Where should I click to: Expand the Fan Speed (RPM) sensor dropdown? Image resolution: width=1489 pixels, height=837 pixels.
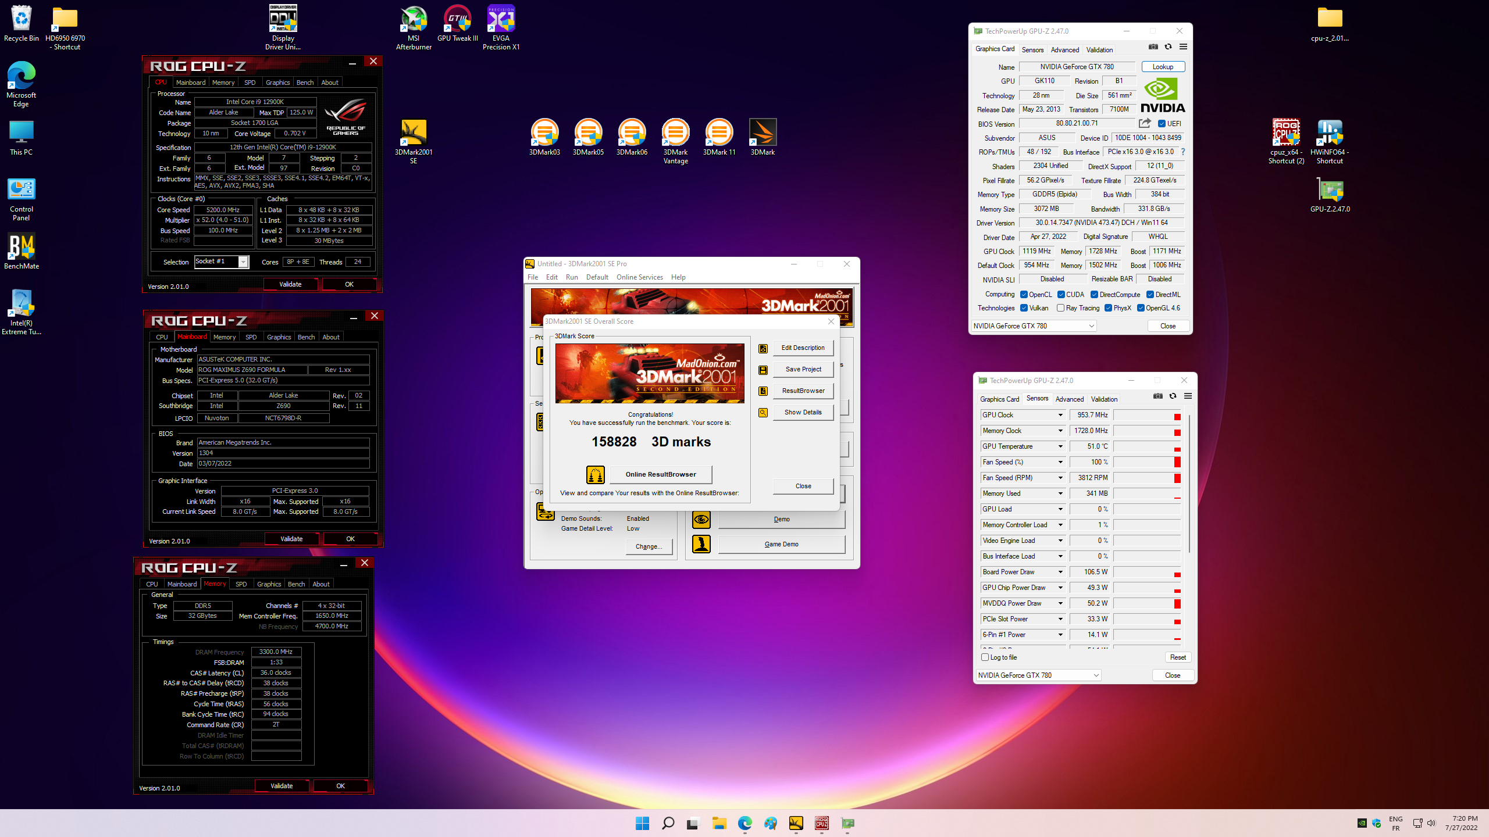(1060, 478)
